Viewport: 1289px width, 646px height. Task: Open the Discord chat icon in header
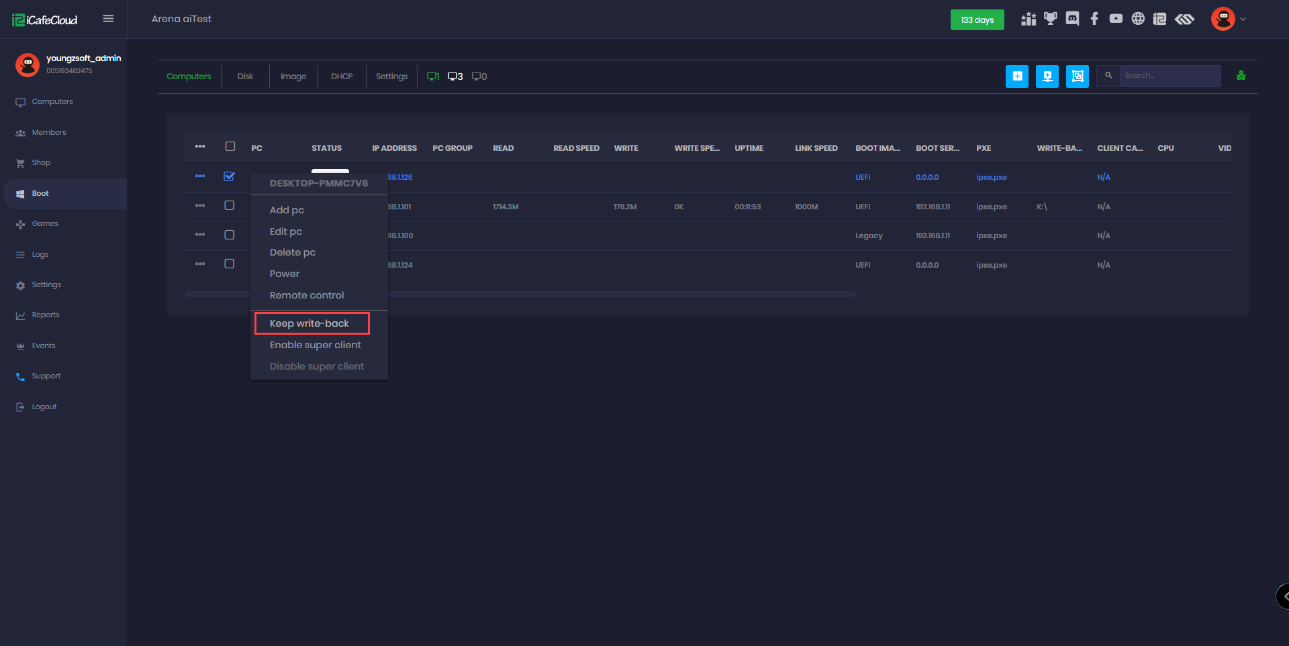point(1072,19)
